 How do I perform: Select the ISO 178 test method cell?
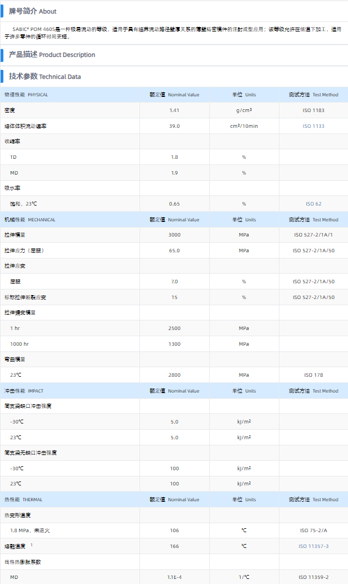pos(313,375)
